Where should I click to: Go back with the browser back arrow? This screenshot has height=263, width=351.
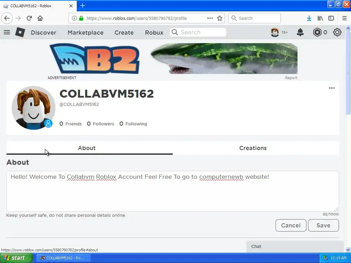[x=7, y=18]
